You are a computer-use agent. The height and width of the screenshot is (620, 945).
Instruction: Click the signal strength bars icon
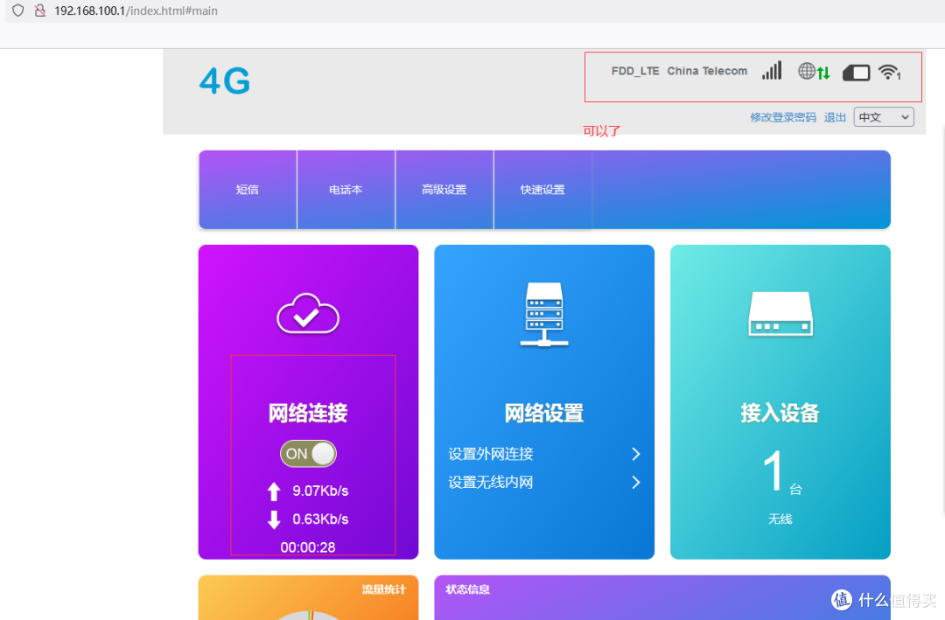tap(772, 71)
